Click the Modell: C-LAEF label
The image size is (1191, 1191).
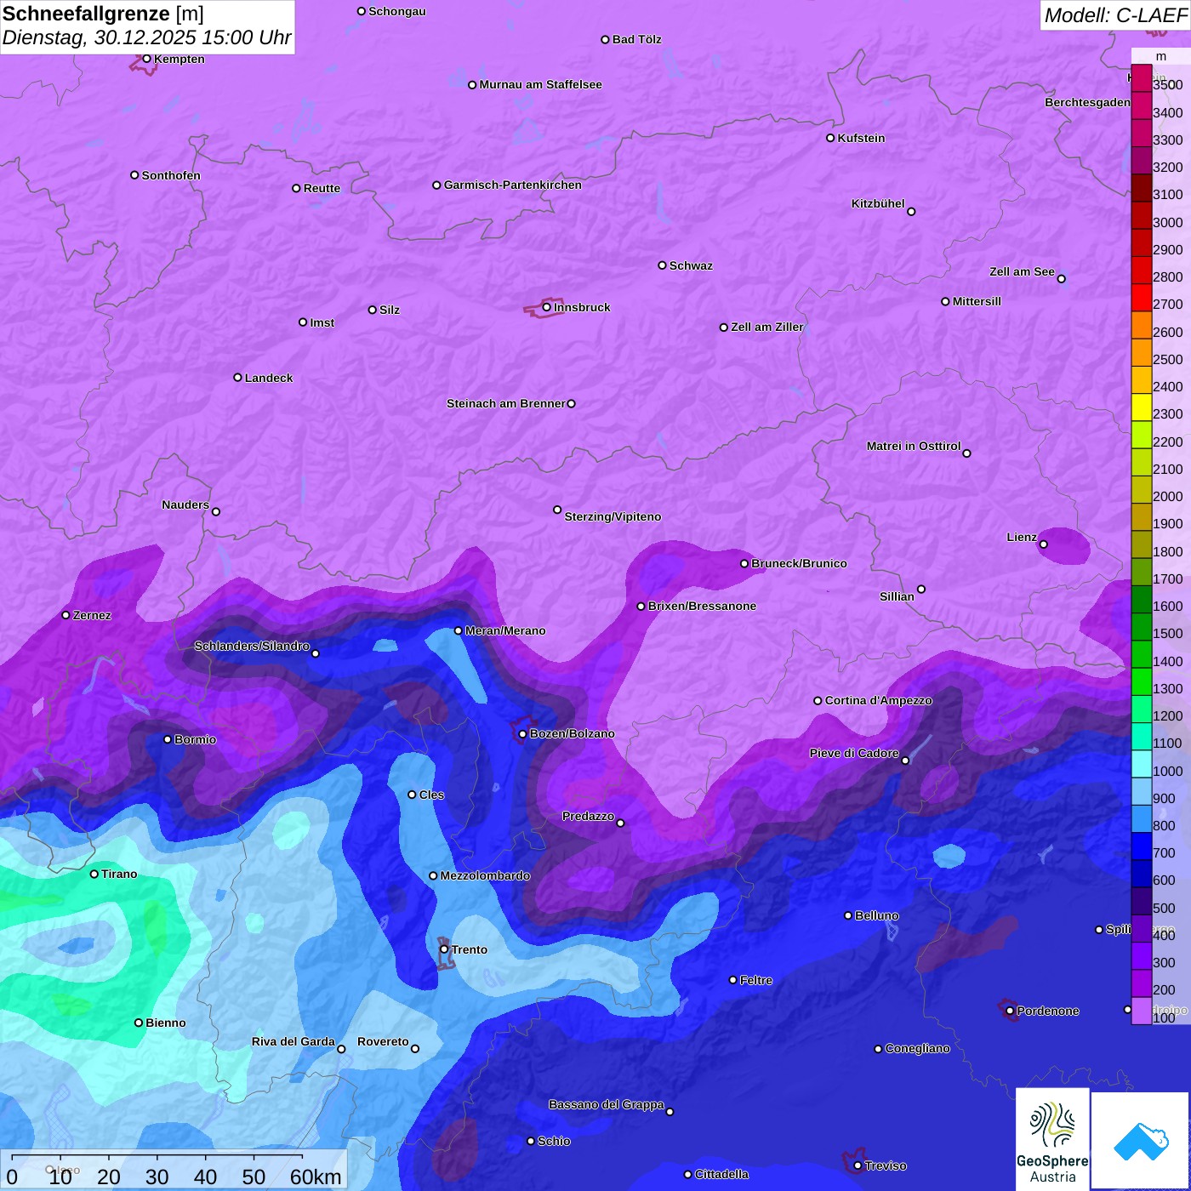tap(1115, 15)
